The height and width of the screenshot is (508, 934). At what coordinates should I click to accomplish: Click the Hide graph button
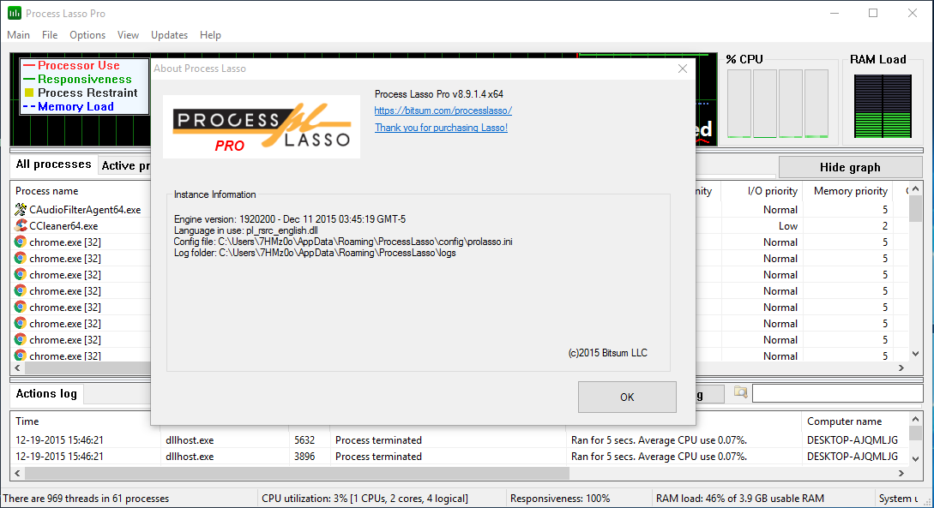pyautogui.click(x=850, y=167)
